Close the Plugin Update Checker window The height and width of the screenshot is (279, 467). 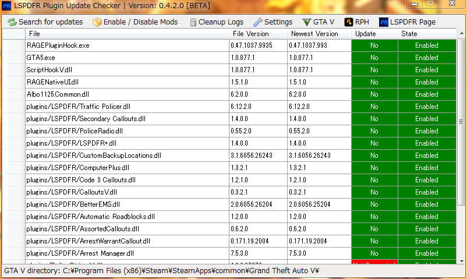click(452, 3)
